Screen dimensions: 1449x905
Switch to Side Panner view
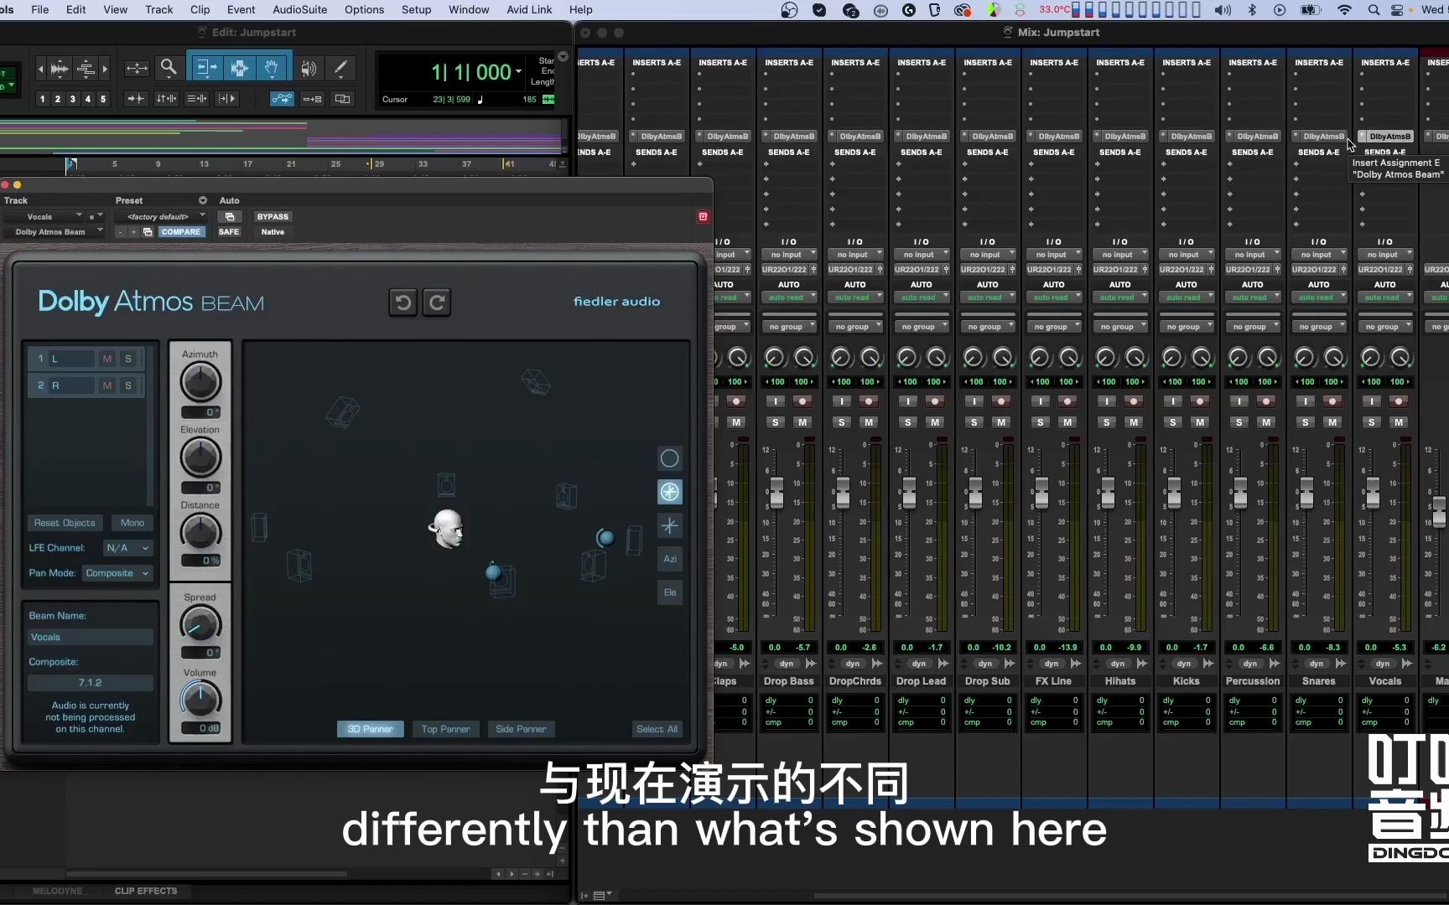[521, 729]
